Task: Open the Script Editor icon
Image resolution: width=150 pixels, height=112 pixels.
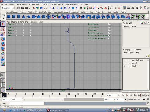Action: pyautogui.click(x=148, y=103)
